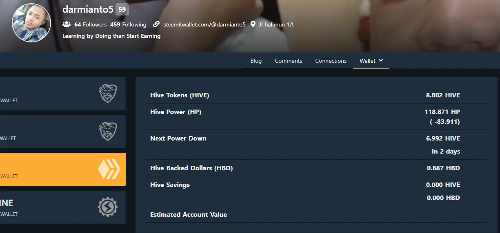500x233 pixels.
Task: Click the 0.000 HIVE savings value
Action: coord(443,185)
